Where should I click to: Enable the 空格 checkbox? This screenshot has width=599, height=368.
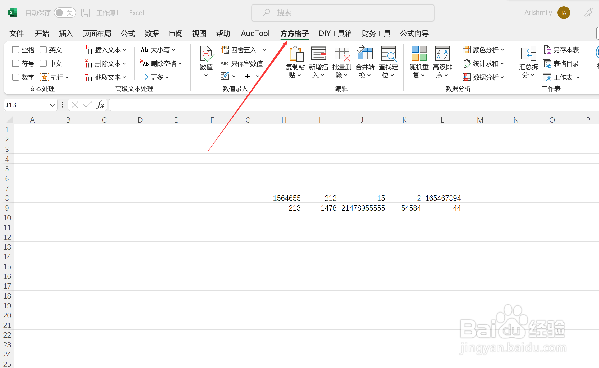pyautogui.click(x=15, y=50)
